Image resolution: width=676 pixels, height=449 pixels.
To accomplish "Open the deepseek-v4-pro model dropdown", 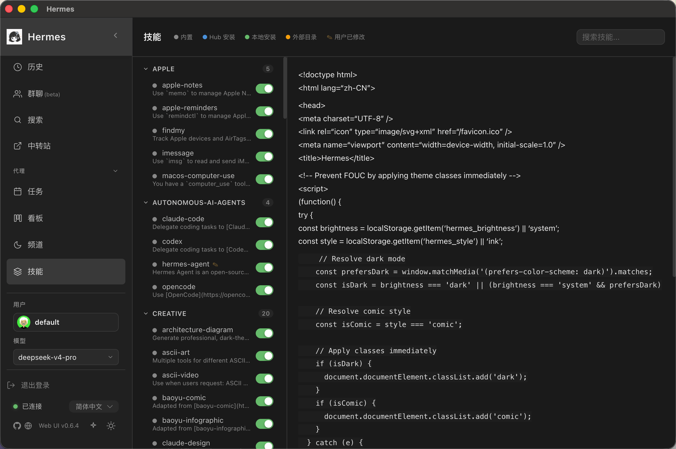I will pos(66,357).
